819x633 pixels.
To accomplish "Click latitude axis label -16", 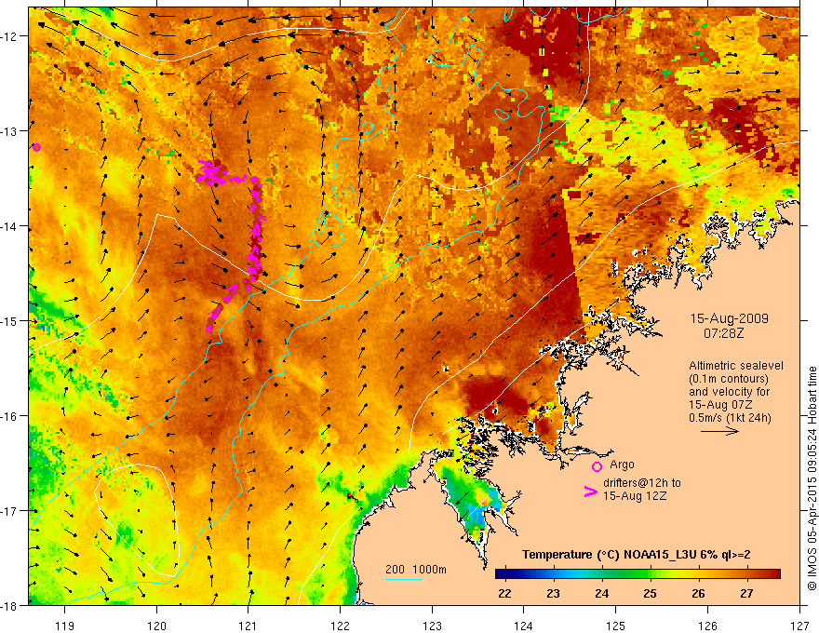I will click(9, 416).
